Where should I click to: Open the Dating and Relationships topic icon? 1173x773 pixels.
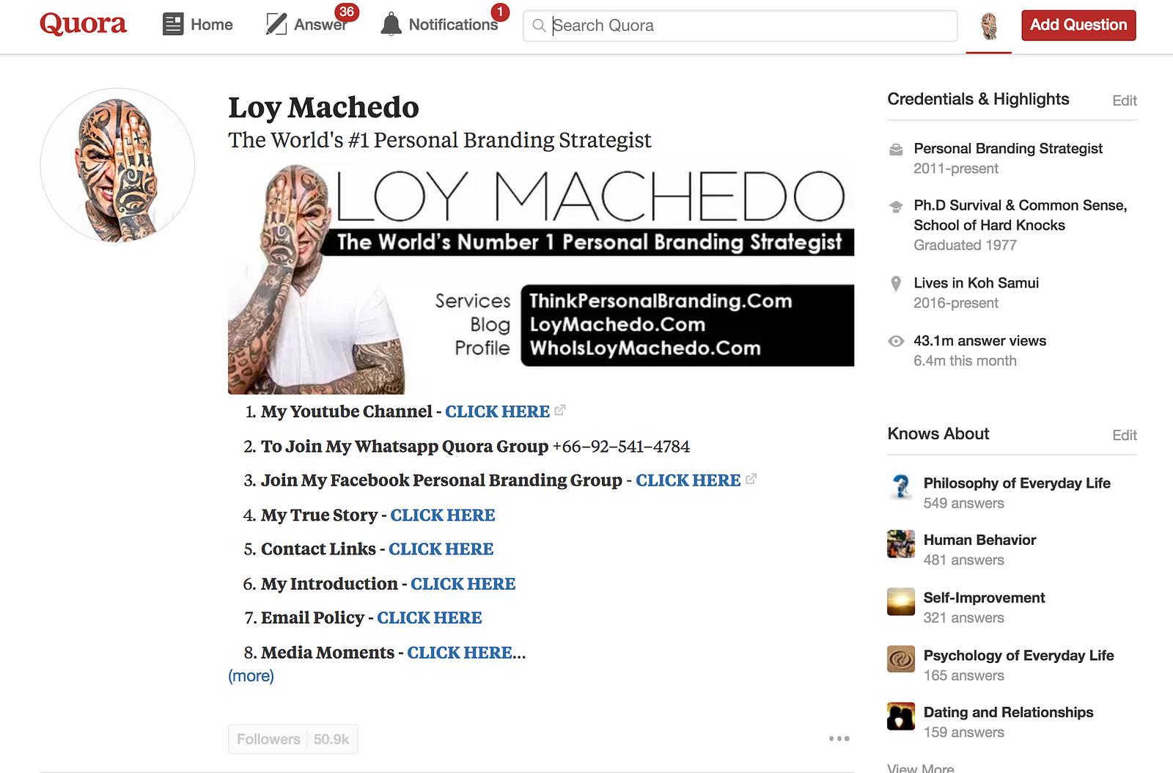point(901,717)
